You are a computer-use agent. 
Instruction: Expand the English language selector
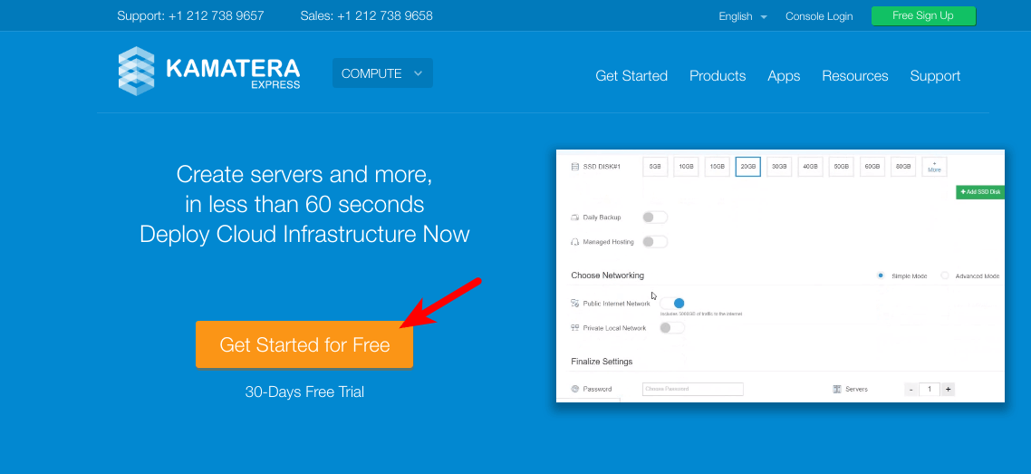coord(743,16)
